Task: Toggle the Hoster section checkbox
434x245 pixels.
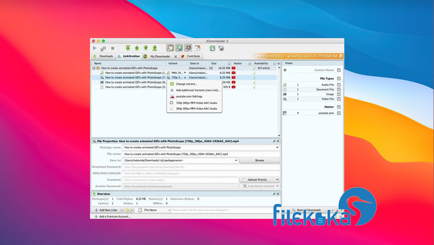Action: point(339,107)
